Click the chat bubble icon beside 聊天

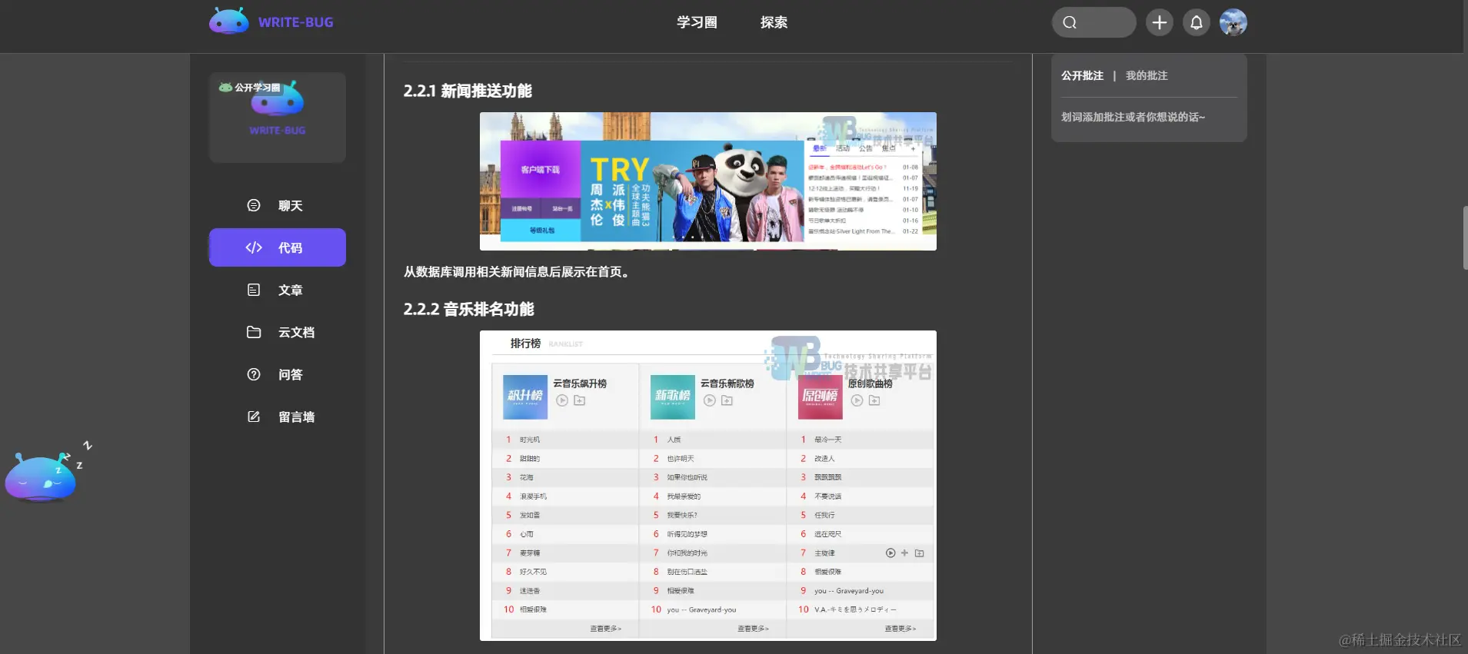[254, 205]
